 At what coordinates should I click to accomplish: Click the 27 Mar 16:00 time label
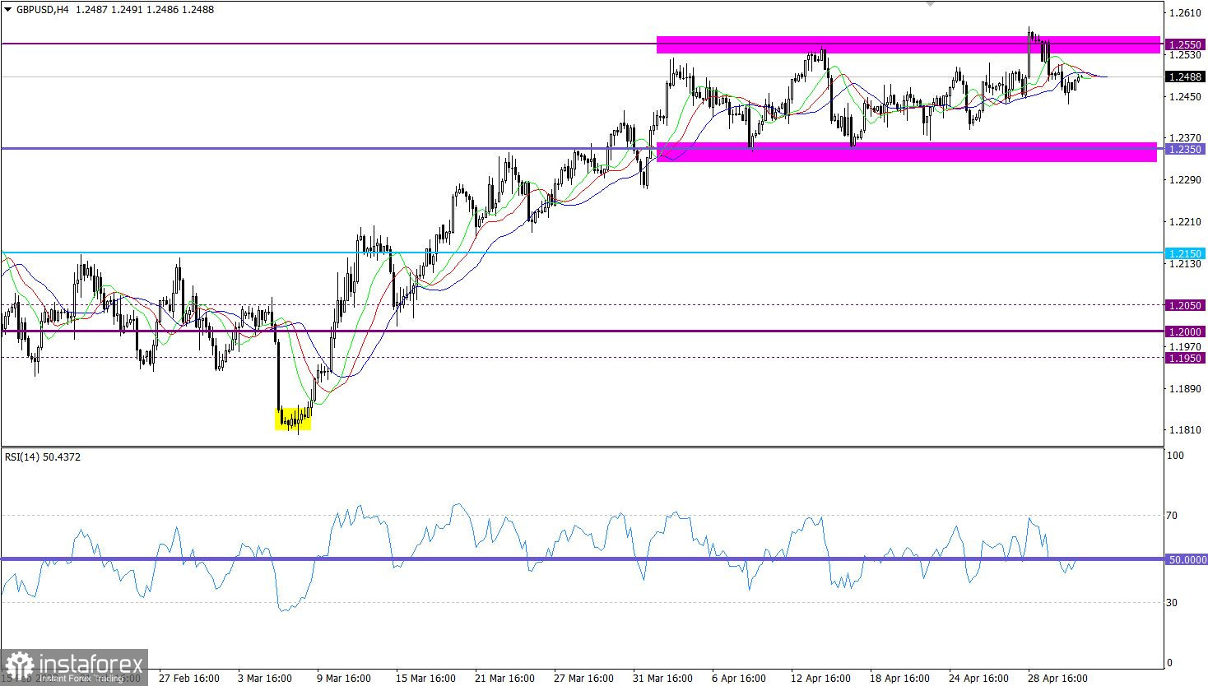(x=583, y=679)
